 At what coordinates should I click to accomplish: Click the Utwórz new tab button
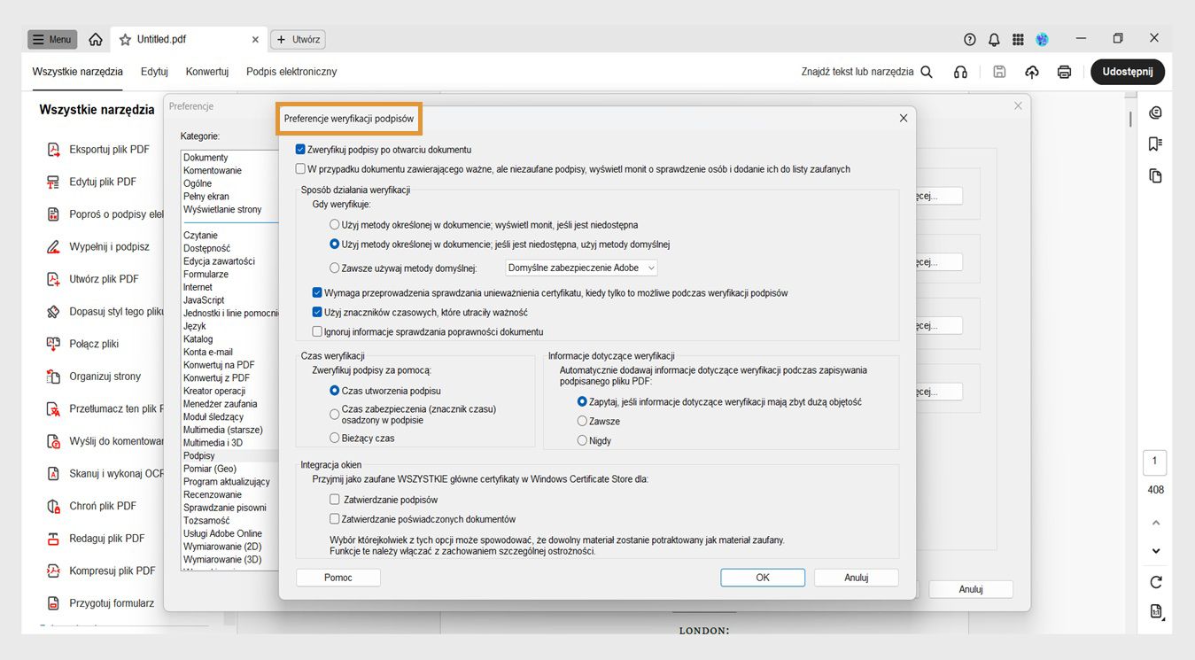pyautogui.click(x=298, y=40)
